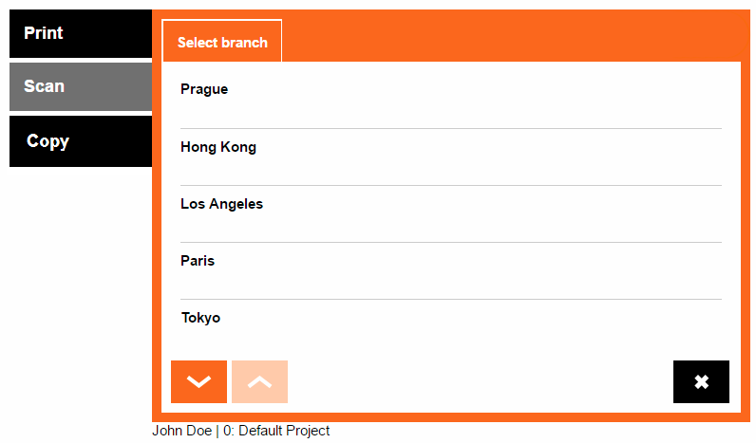The width and height of the screenshot is (756, 443).
Task: Show more branches using the orange down arrow
Action: coord(198,381)
